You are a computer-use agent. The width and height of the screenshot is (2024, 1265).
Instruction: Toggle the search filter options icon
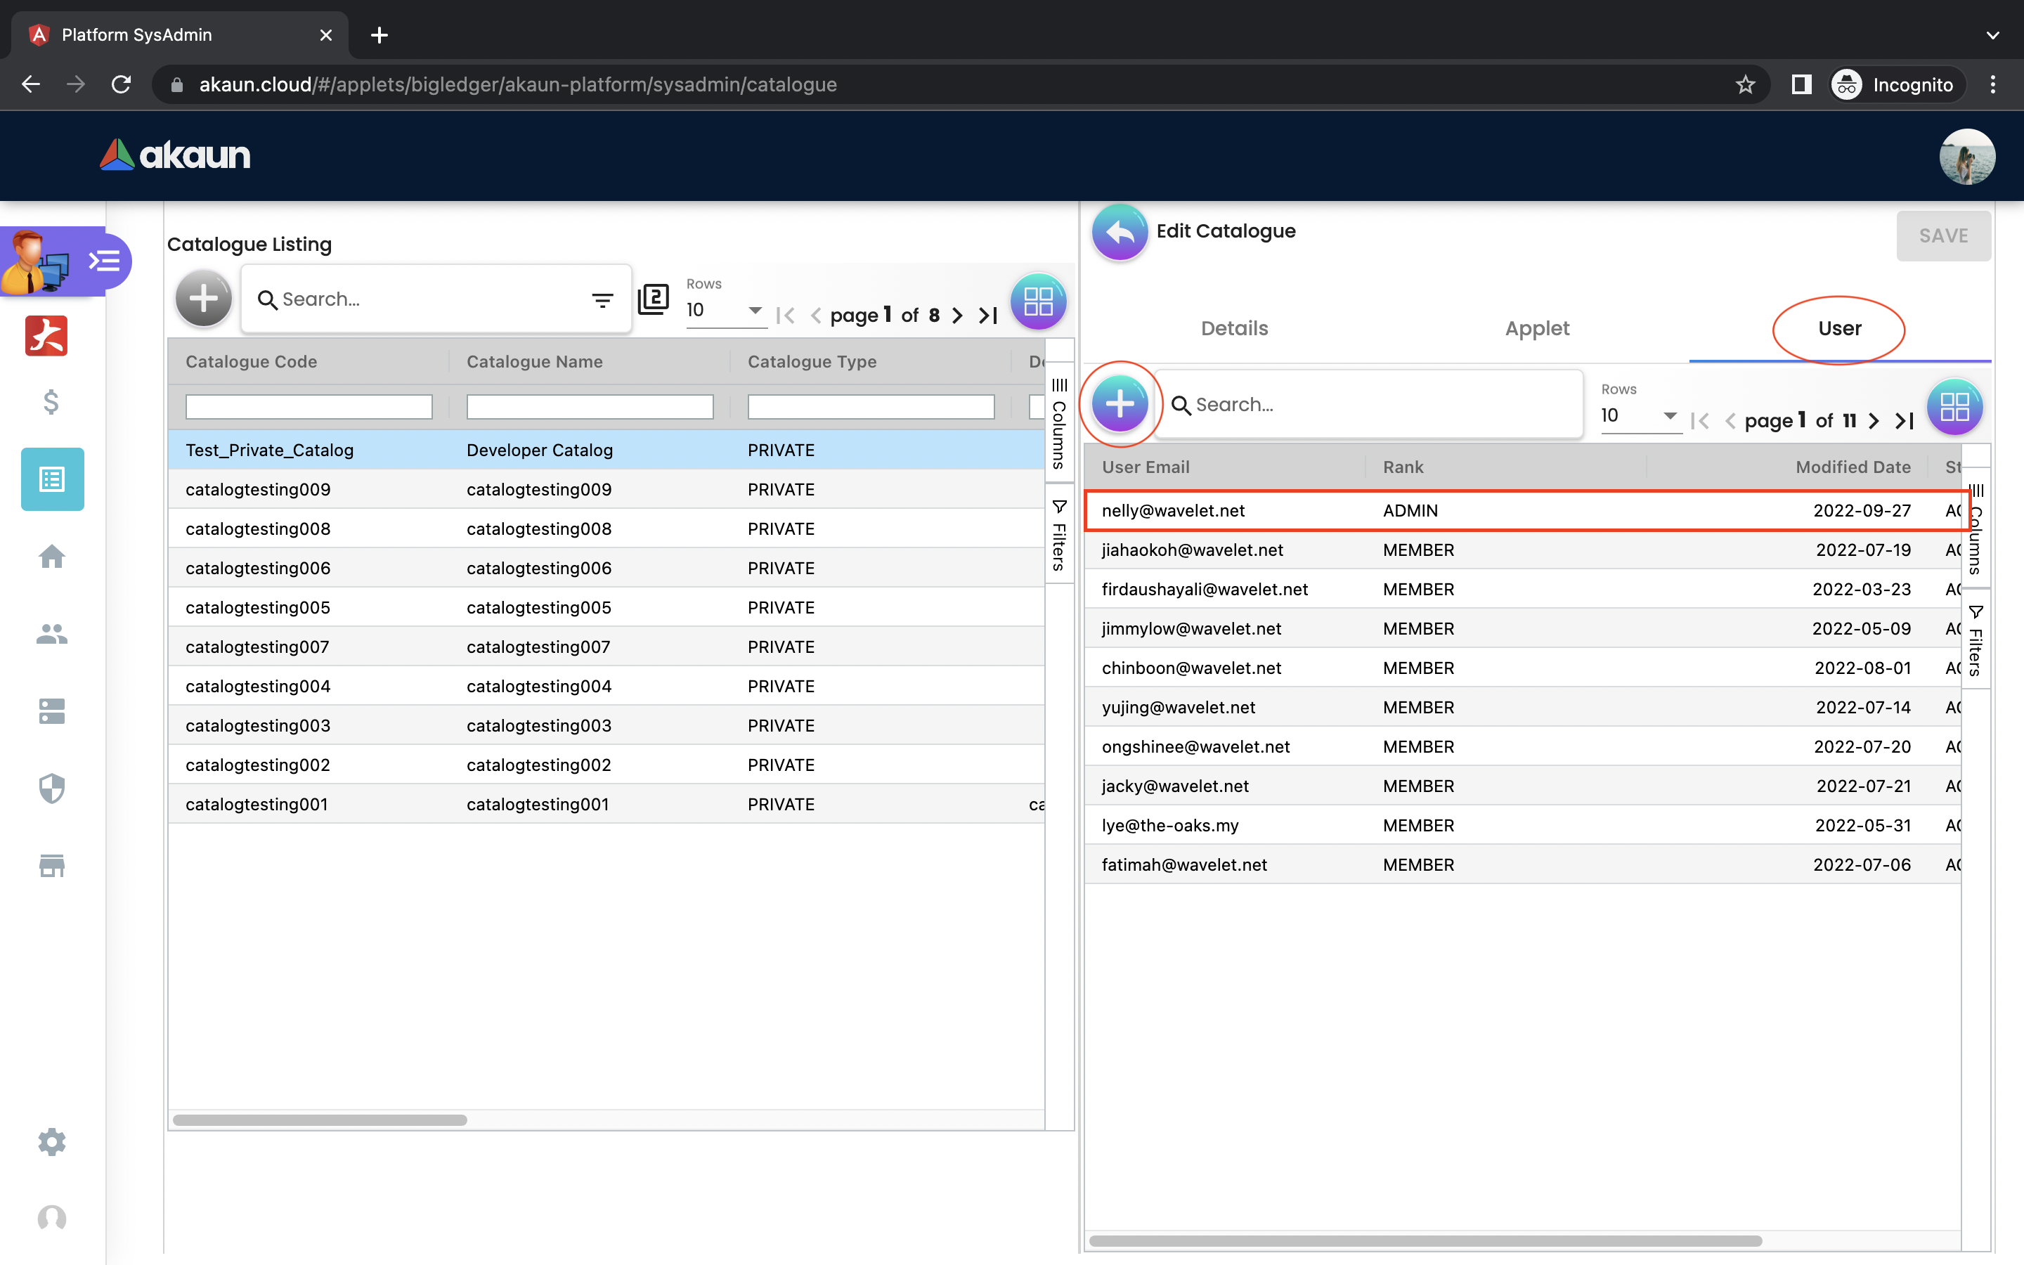pyautogui.click(x=602, y=299)
